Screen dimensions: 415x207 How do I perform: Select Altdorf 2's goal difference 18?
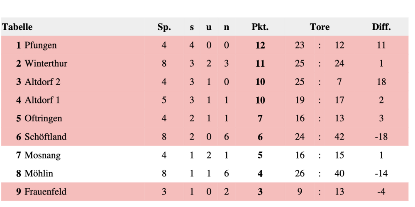coord(381,82)
